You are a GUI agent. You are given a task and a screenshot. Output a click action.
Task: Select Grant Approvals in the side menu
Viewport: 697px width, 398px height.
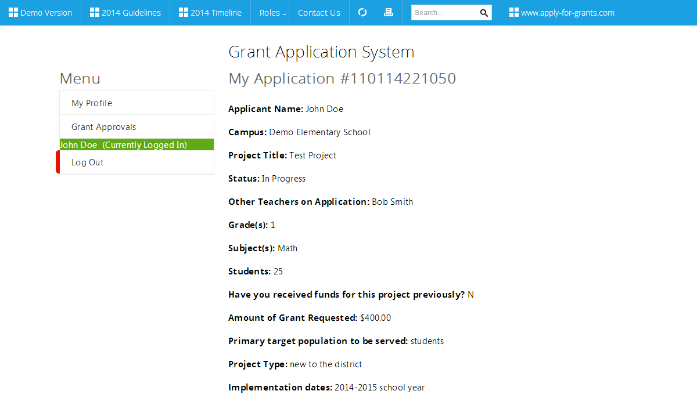104,127
